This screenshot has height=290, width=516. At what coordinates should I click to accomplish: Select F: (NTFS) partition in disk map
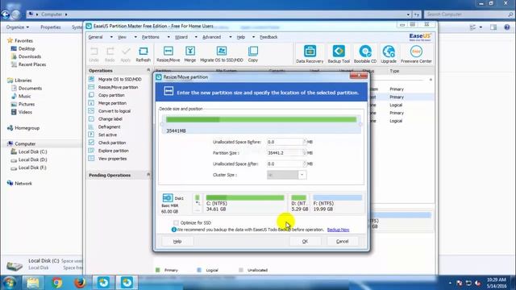coord(337,203)
